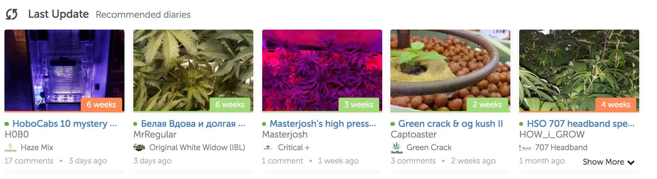Expand the list with the Show More chevron

(x=608, y=162)
